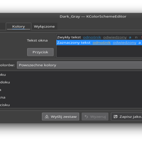Open the Powszechne kolory dropdown
The height and width of the screenshot is (142, 142).
point(80,65)
